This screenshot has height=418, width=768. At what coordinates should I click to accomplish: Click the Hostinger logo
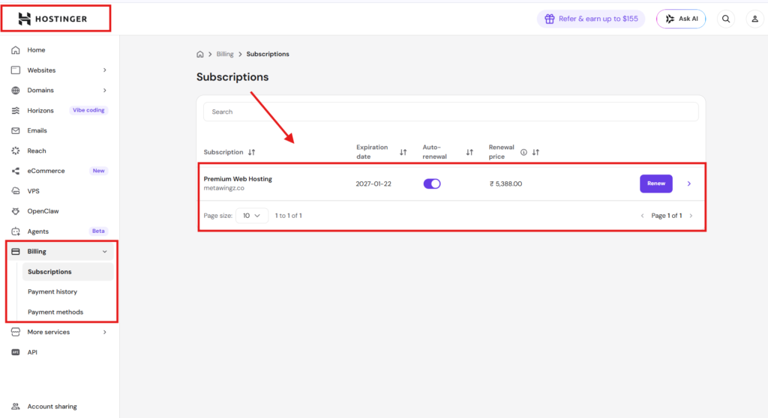(x=52, y=19)
